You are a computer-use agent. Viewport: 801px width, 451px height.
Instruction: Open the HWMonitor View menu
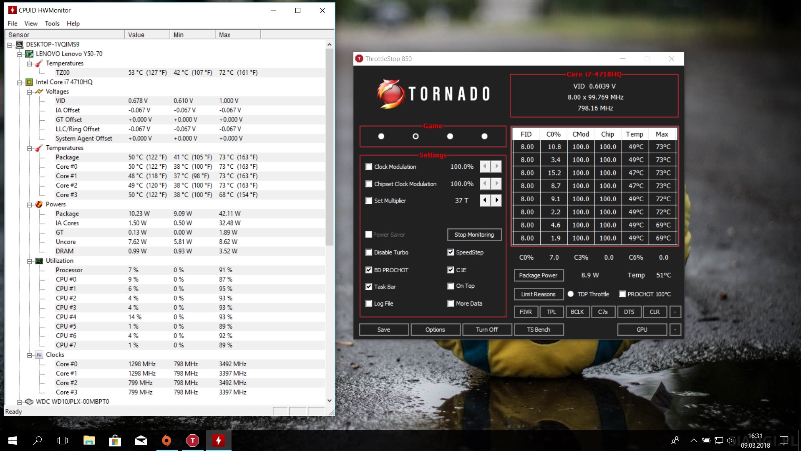(x=31, y=23)
